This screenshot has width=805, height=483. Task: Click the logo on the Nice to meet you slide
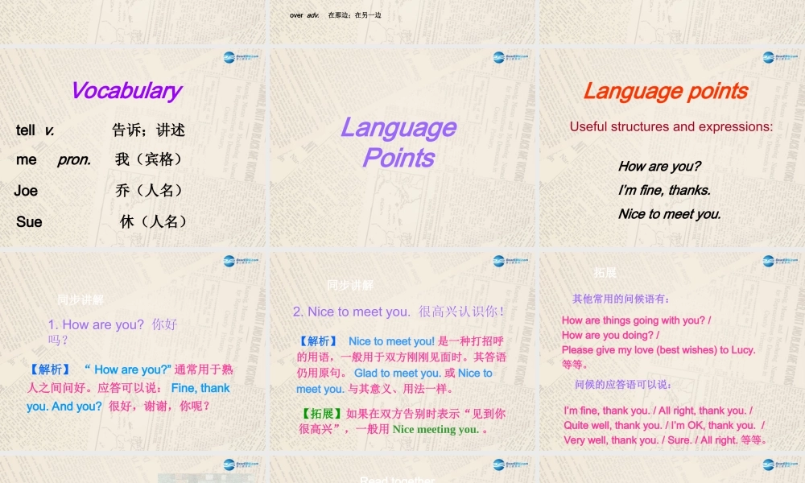499,258
